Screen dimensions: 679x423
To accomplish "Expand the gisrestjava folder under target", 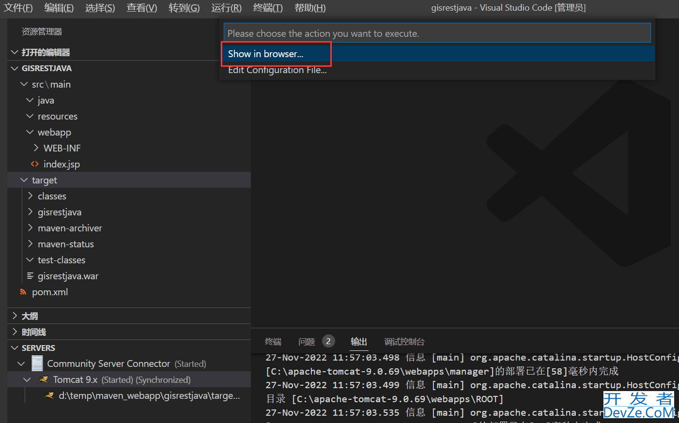I will pyautogui.click(x=30, y=212).
